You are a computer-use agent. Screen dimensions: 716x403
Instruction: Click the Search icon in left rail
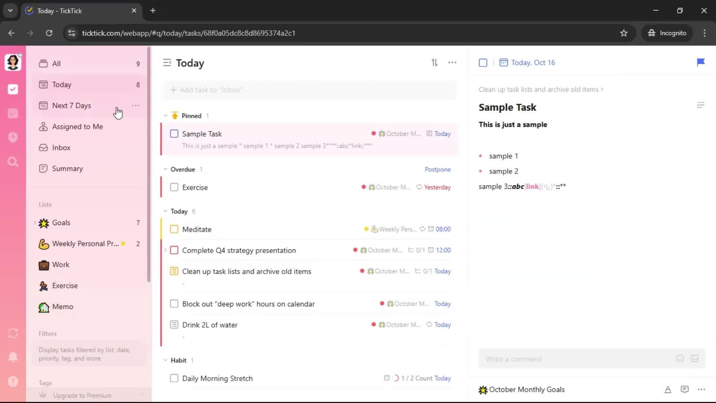(x=13, y=162)
